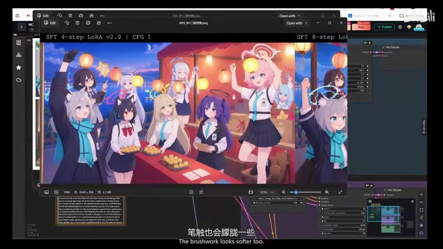Share image from front viewer toolbar
The width and height of the screenshot is (443, 249).
pyautogui.click(x=98, y=23)
